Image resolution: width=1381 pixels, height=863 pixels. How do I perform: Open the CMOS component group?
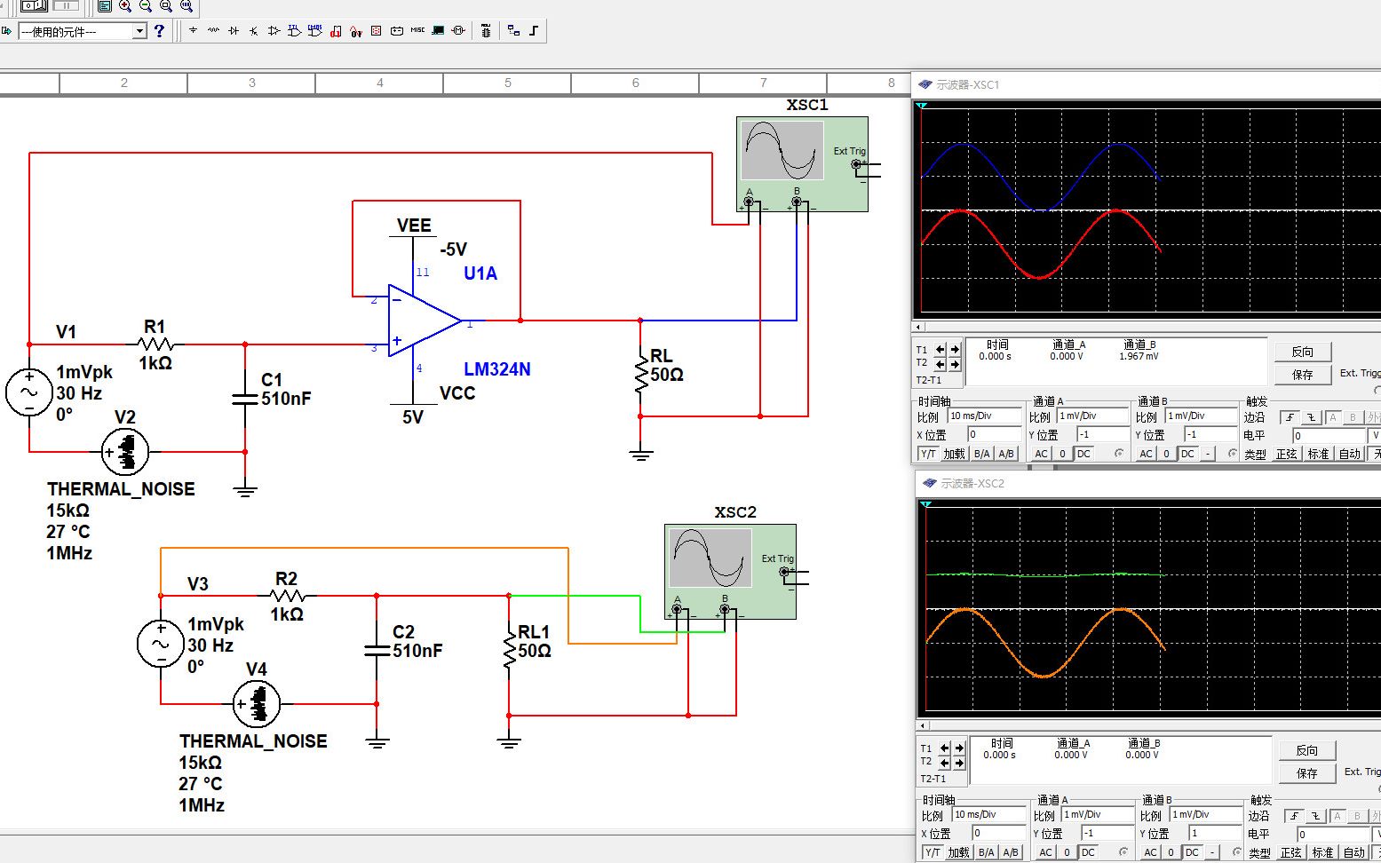click(315, 31)
